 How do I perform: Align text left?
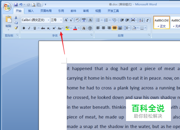coord(98,28)
